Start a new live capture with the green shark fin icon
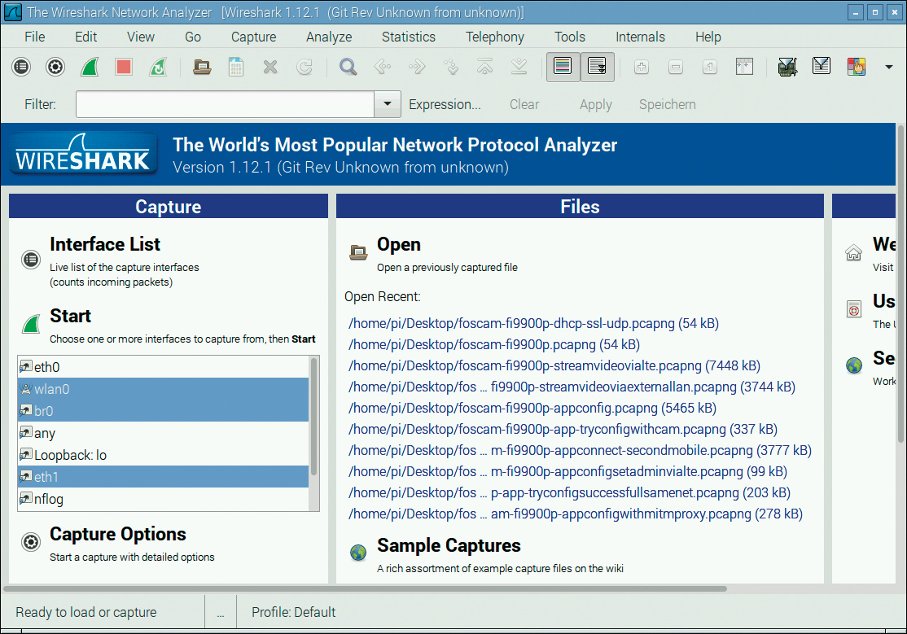907x634 pixels. coord(90,68)
